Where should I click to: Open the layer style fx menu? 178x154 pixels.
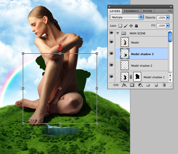[124, 85]
